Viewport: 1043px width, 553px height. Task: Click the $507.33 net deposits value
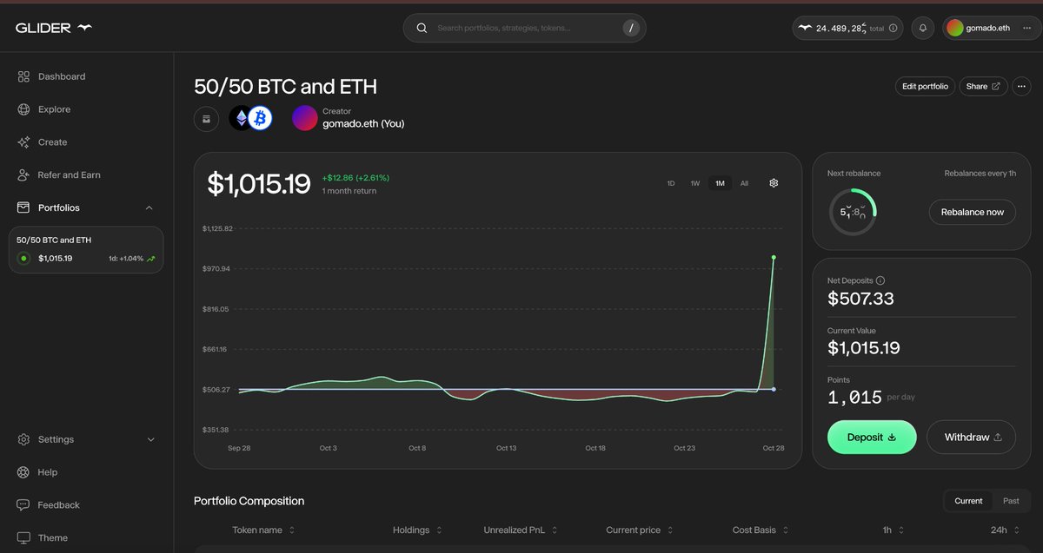coord(860,299)
